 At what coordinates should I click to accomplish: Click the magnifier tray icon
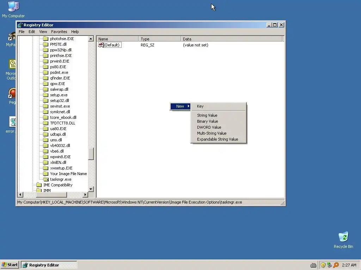[x=336, y=265]
